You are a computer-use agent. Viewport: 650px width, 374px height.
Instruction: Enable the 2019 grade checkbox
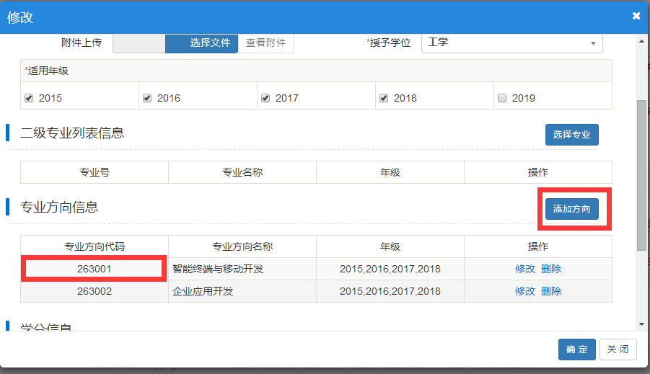click(503, 98)
